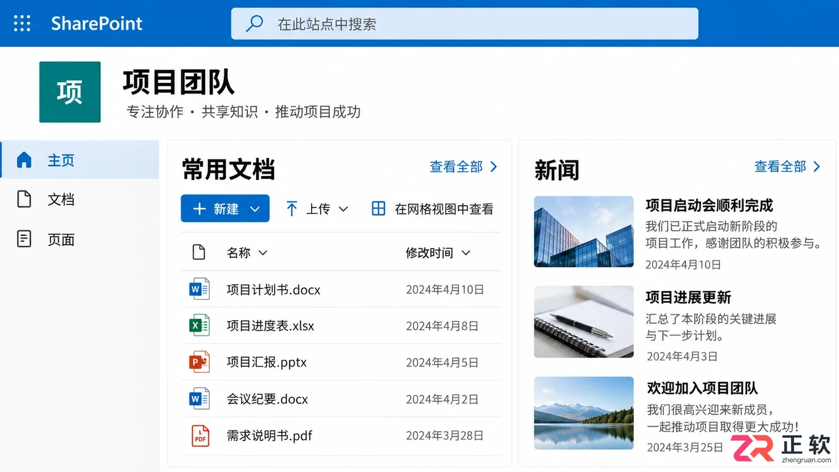Open file 项目汇报.pptx
The height and width of the screenshot is (472, 839).
click(267, 362)
